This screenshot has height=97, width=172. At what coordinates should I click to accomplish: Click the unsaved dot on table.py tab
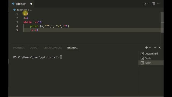coord(31,4)
